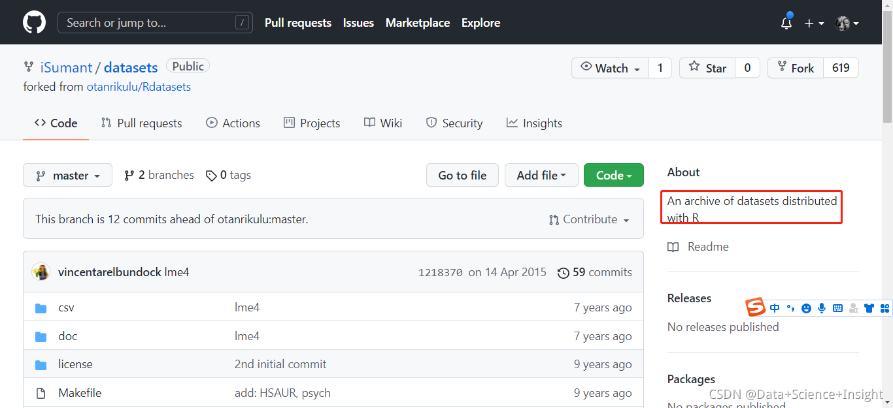Open Pull requests in top navigation
Screen dimensions: 893x408
coord(298,23)
